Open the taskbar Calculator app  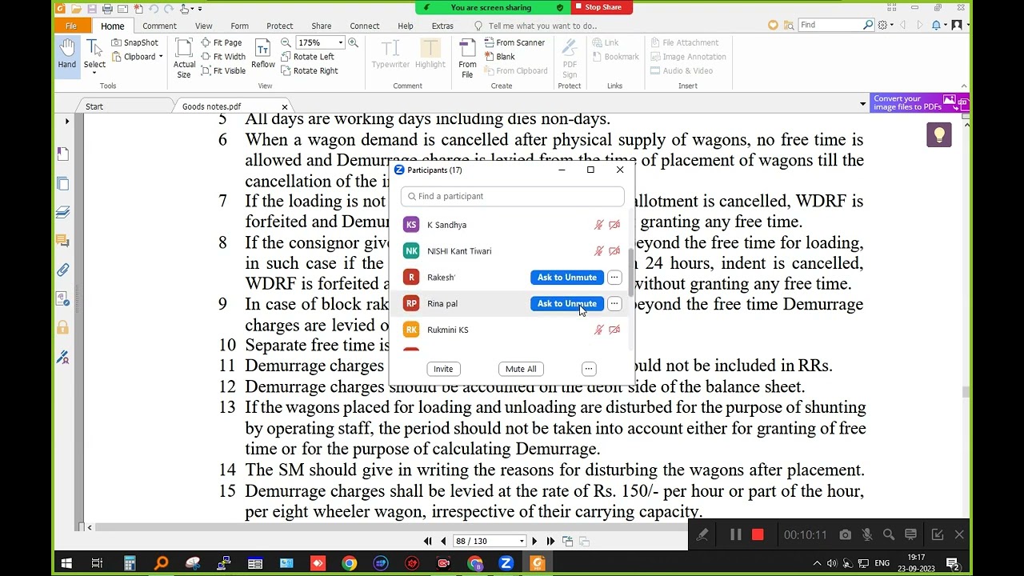(x=130, y=563)
